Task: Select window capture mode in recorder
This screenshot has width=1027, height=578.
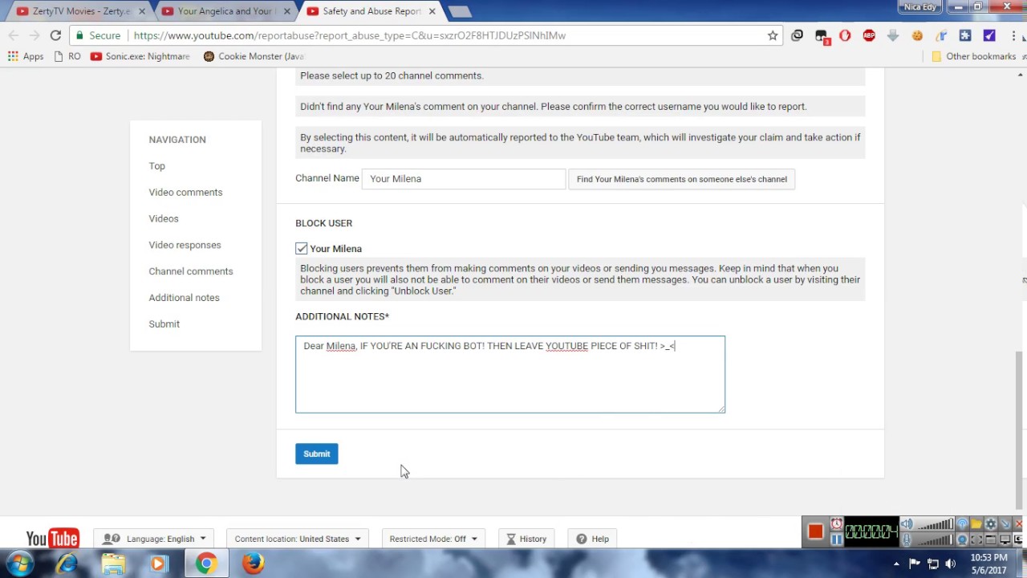Action: pyautogui.click(x=991, y=539)
